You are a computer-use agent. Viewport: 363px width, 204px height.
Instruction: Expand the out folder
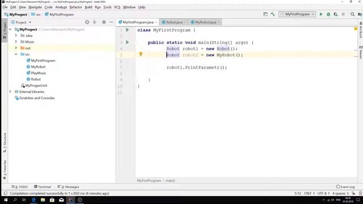tap(16, 48)
